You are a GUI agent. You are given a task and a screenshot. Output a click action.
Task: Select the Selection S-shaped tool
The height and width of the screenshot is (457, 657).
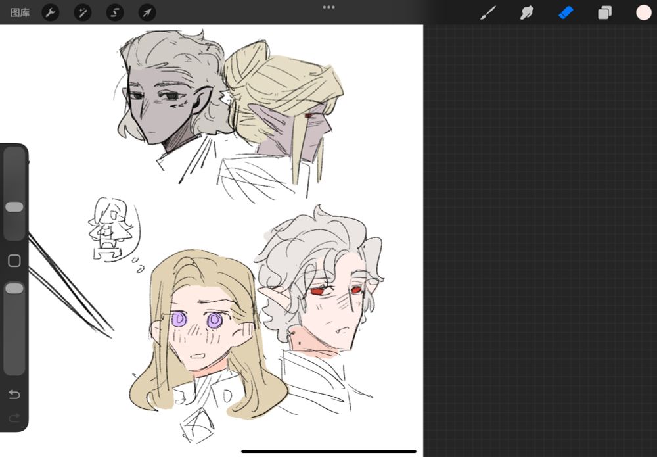pos(115,12)
